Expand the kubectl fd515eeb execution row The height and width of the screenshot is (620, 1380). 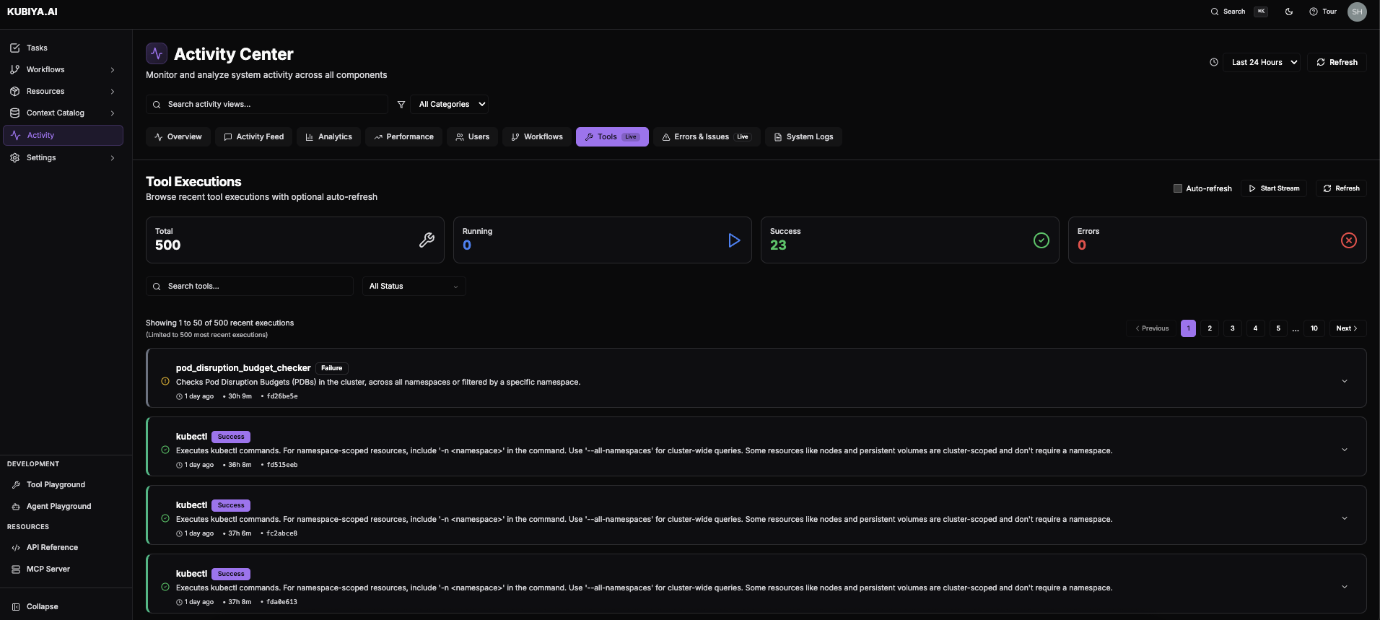pyautogui.click(x=1345, y=450)
